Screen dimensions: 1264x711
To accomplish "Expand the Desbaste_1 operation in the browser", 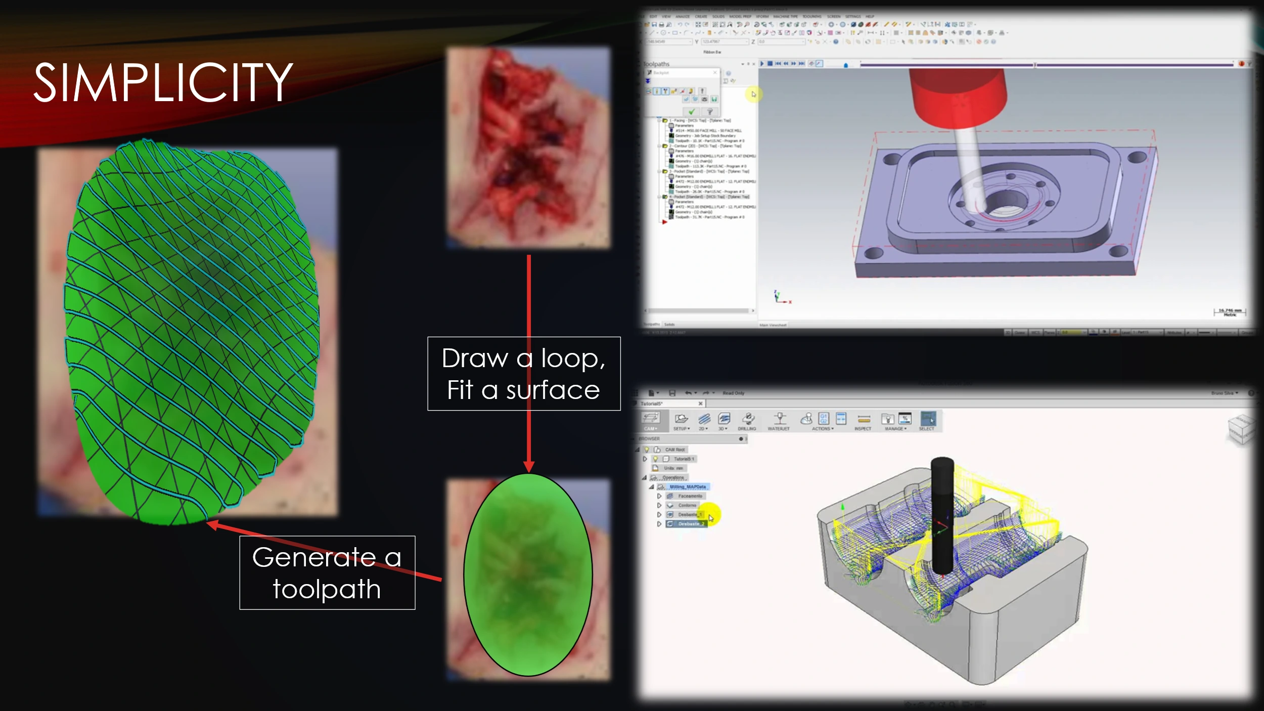I will click(659, 514).
